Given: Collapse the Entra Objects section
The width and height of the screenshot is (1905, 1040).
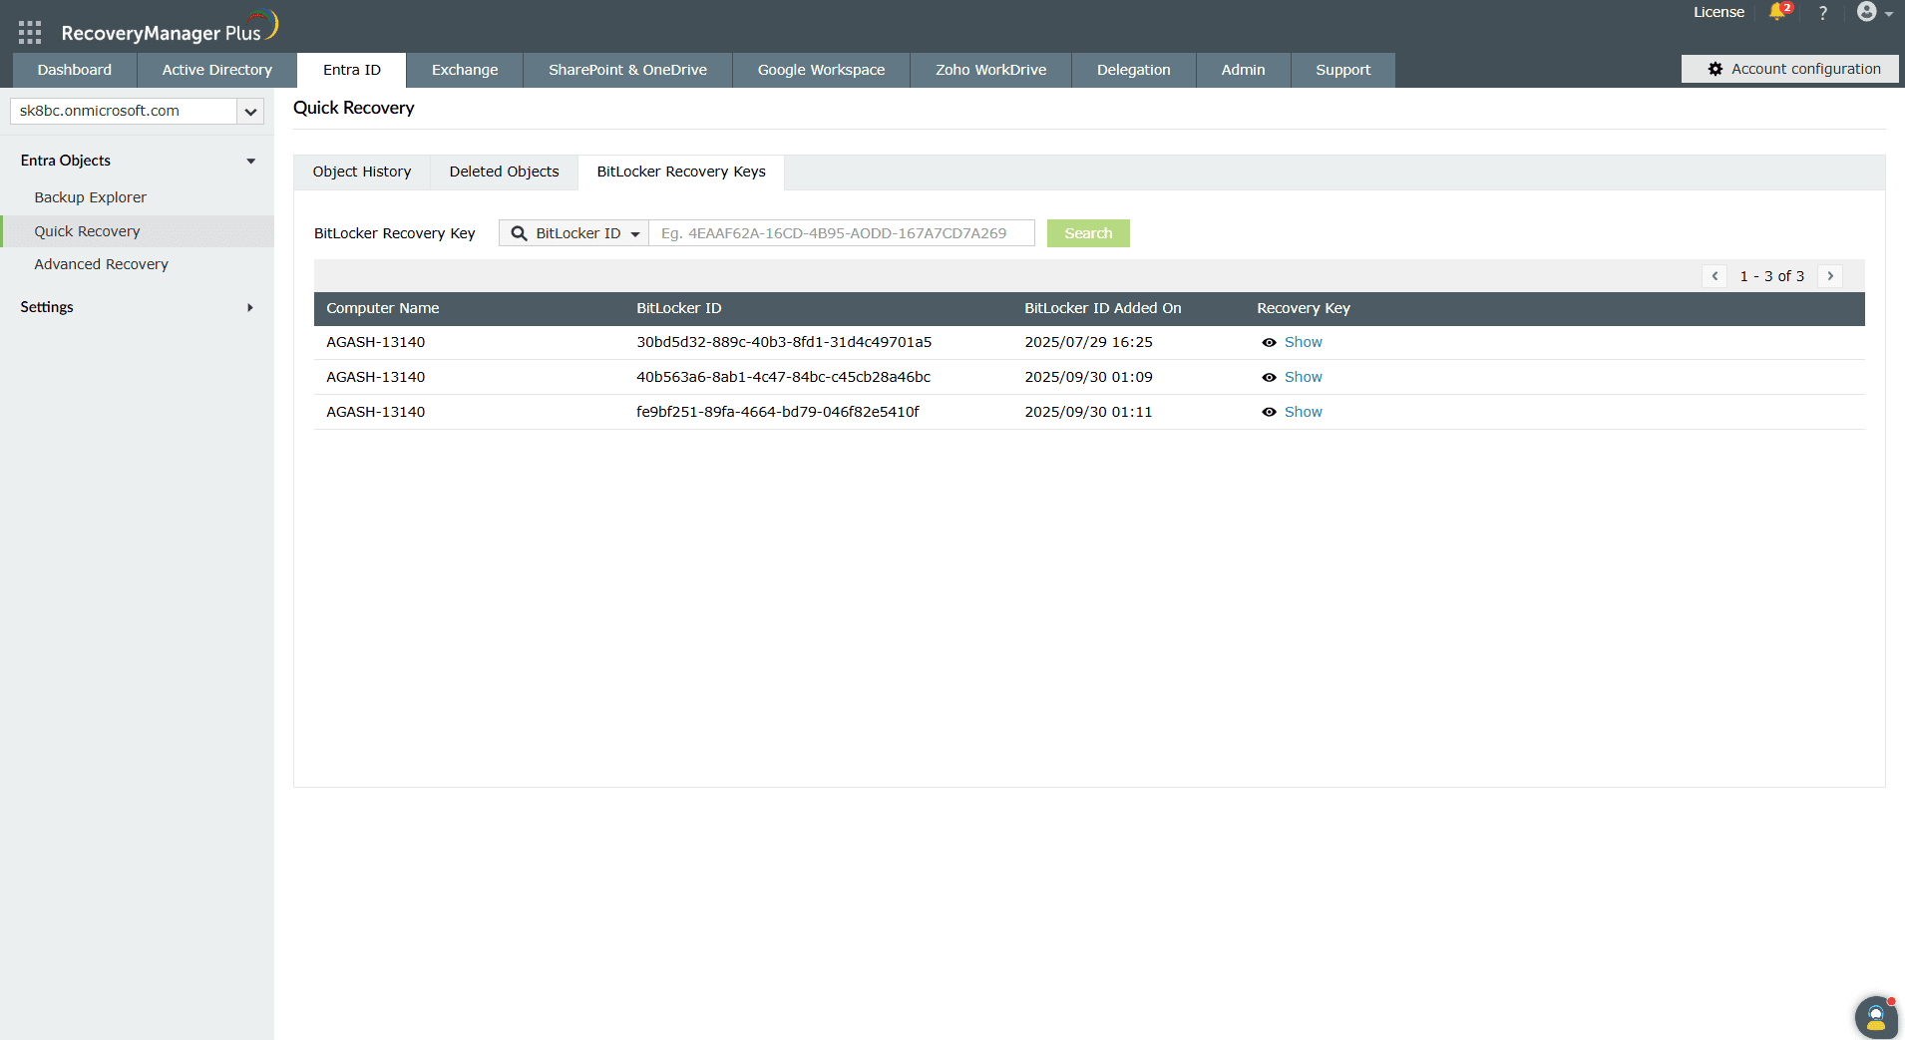Looking at the screenshot, I should (250, 161).
